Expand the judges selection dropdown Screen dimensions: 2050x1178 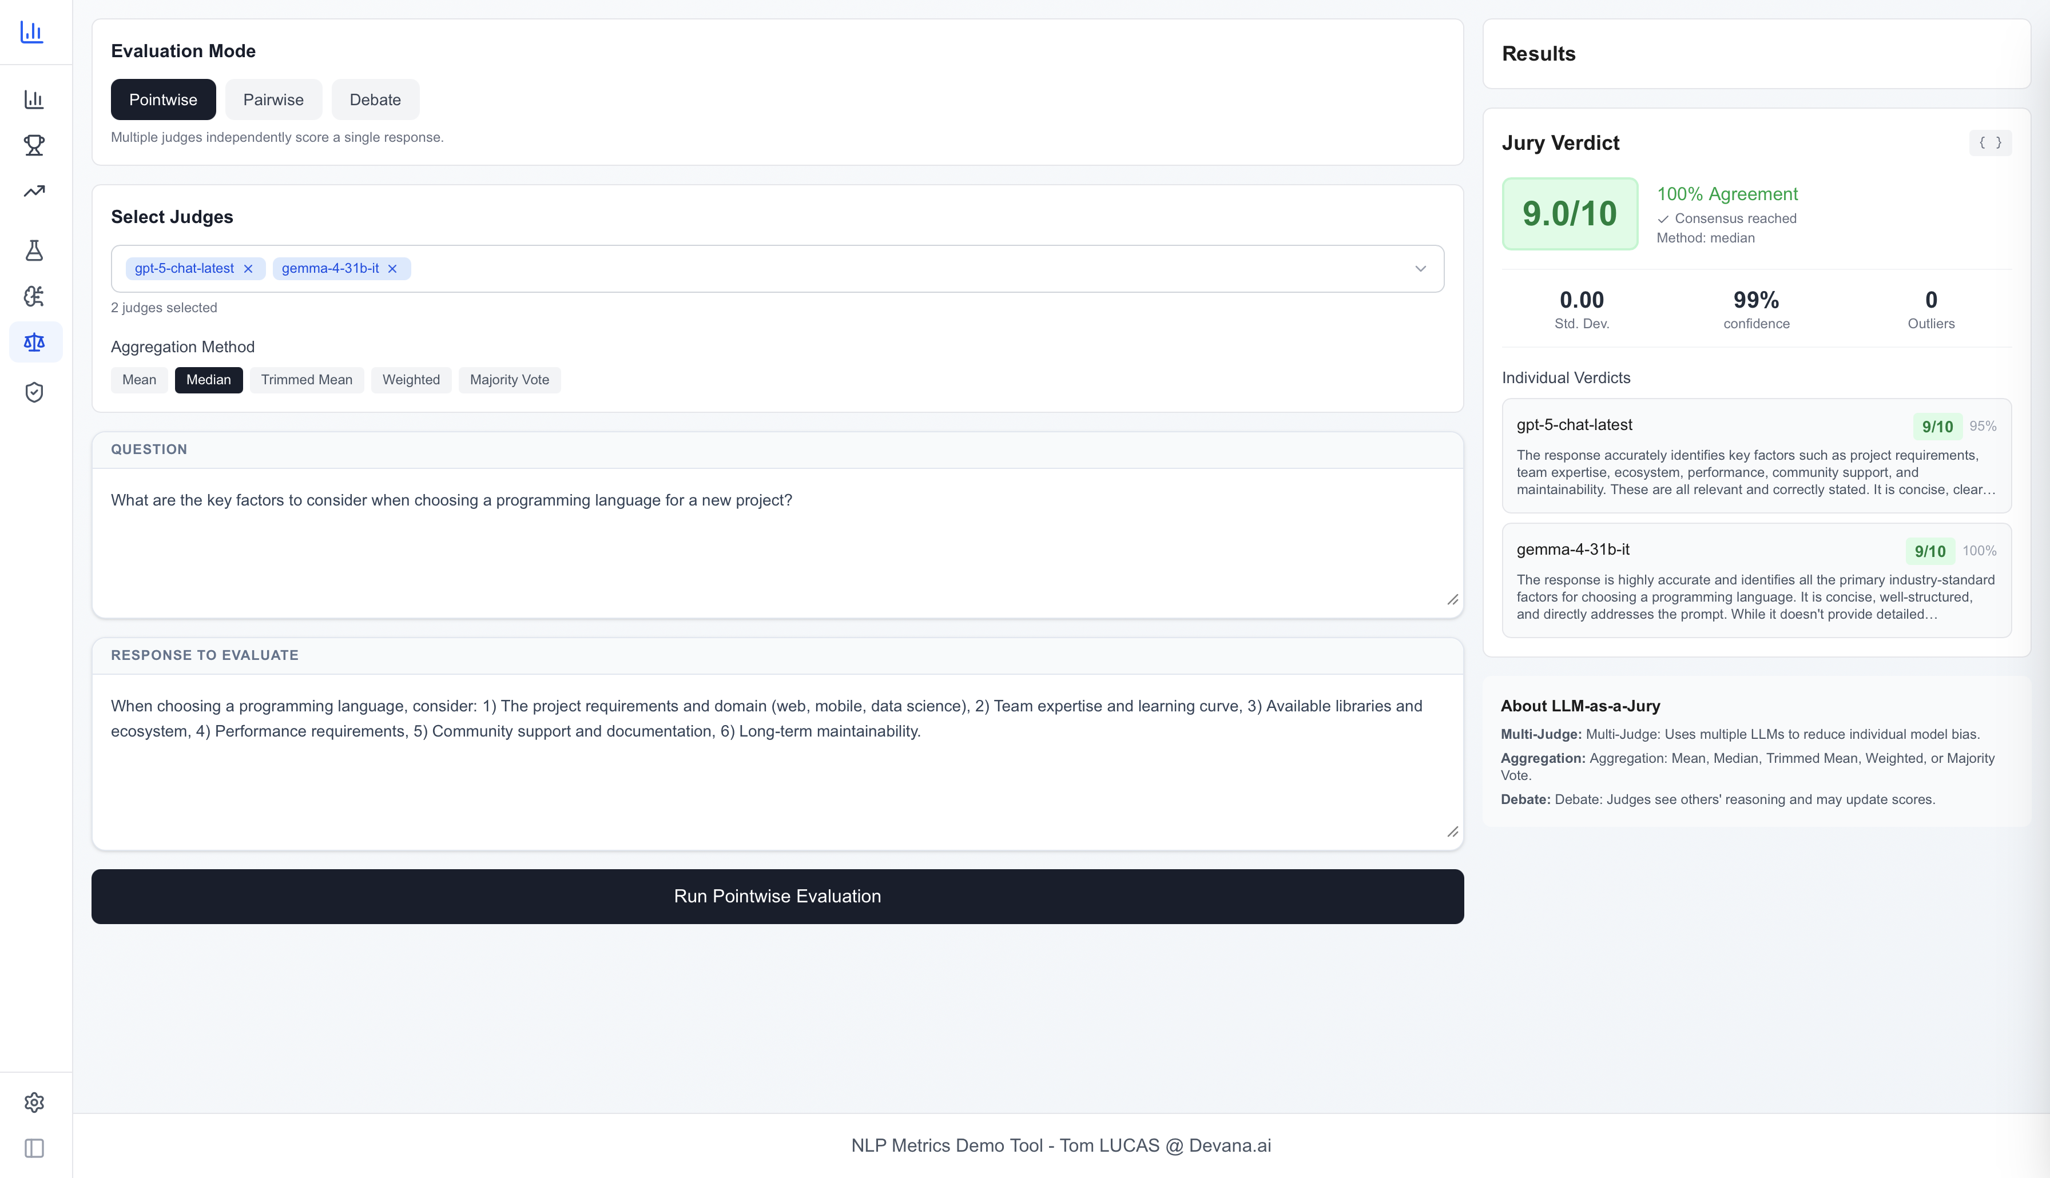[x=1421, y=269]
